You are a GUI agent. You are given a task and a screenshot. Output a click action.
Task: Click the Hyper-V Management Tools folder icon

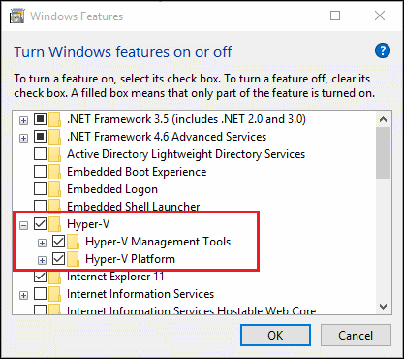point(74,242)
